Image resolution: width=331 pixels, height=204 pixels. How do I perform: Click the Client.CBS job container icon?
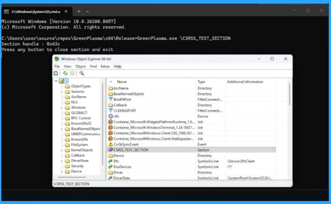111,133
